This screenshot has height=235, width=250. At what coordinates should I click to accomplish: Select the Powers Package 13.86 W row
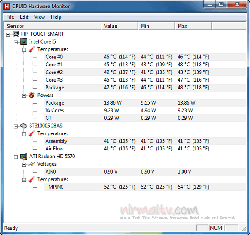[x=145, y=103]
